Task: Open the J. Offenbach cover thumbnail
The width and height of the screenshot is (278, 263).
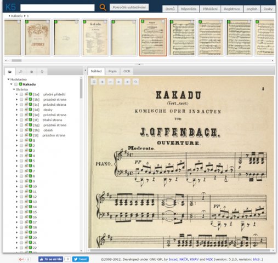Action: (x=37, y=37)
